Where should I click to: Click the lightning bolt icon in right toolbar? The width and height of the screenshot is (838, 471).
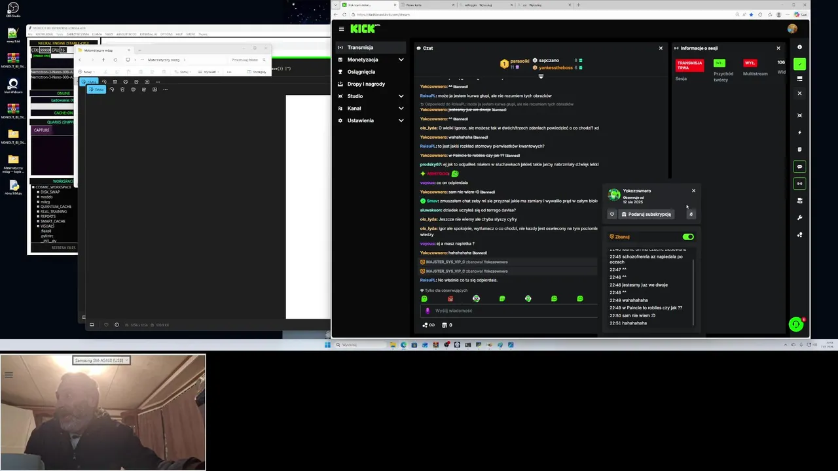pyautogui.click(x=799, y=133)
